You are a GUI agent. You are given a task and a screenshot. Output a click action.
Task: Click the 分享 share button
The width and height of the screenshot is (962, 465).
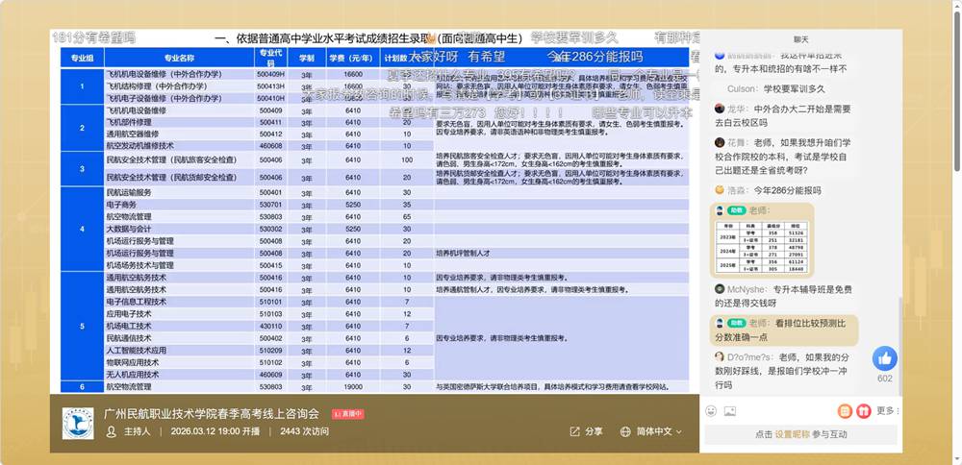(x=587, y=432)
